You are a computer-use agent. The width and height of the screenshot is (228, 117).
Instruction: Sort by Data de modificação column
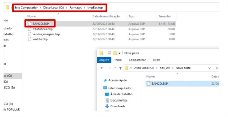click(x=106, y=16)
